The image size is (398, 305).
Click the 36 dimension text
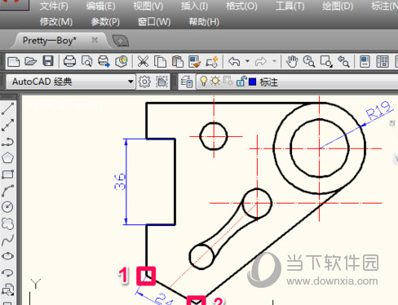pyautogui.click(x=120, y=181)
